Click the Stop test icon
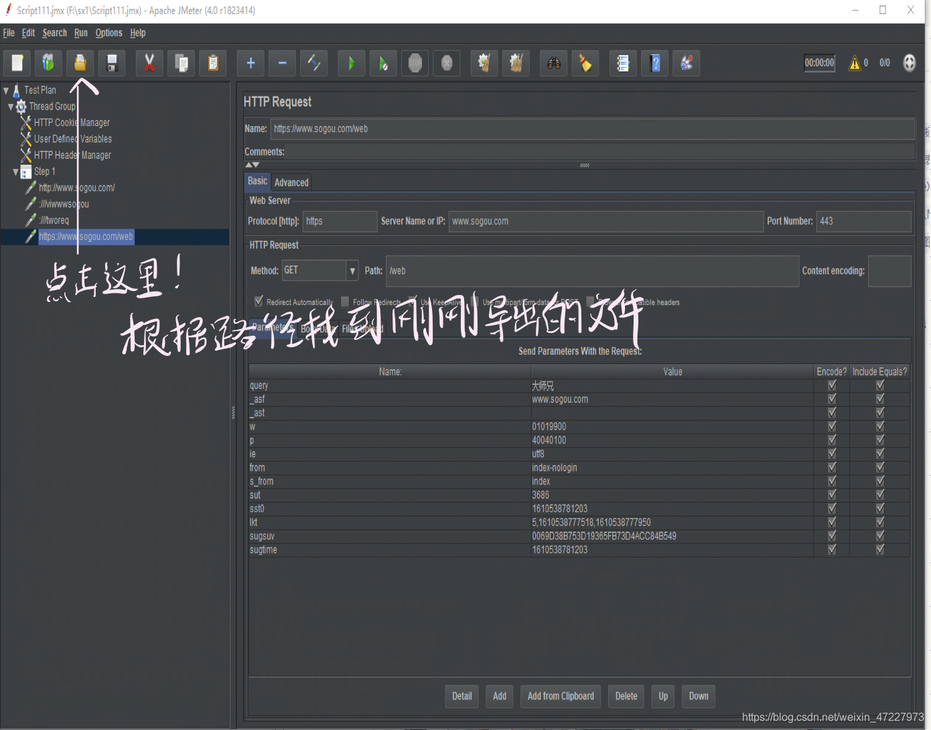Image resolution: width=931 pixels, height=730 pixels. (415, 63)
